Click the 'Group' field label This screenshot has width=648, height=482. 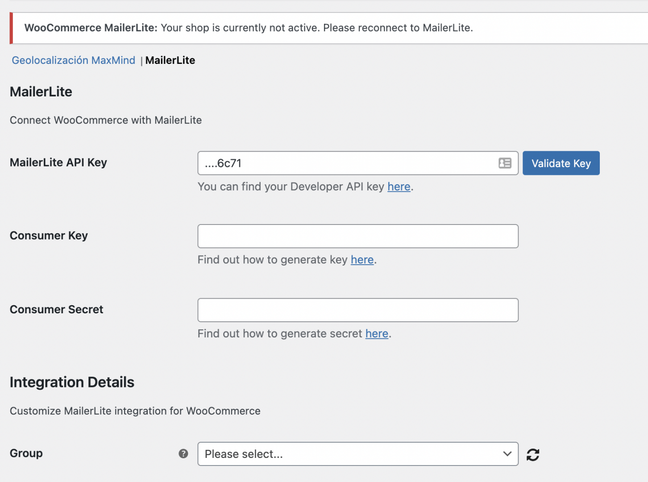click(x=26, y=453)
